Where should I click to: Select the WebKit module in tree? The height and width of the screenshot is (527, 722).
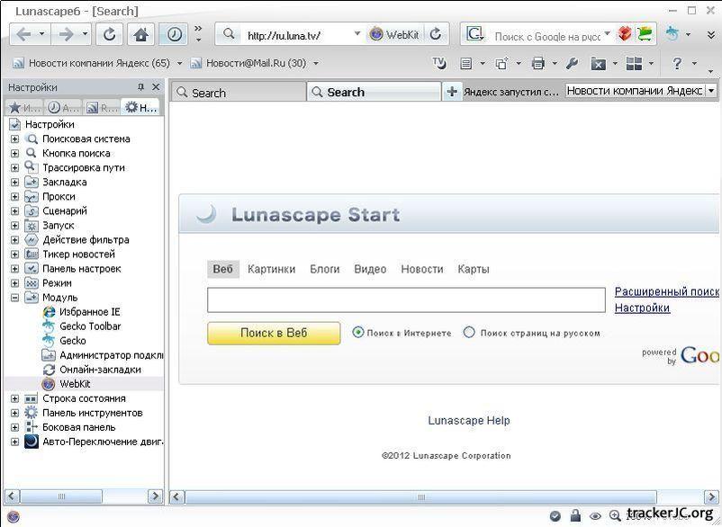(75, 384)
